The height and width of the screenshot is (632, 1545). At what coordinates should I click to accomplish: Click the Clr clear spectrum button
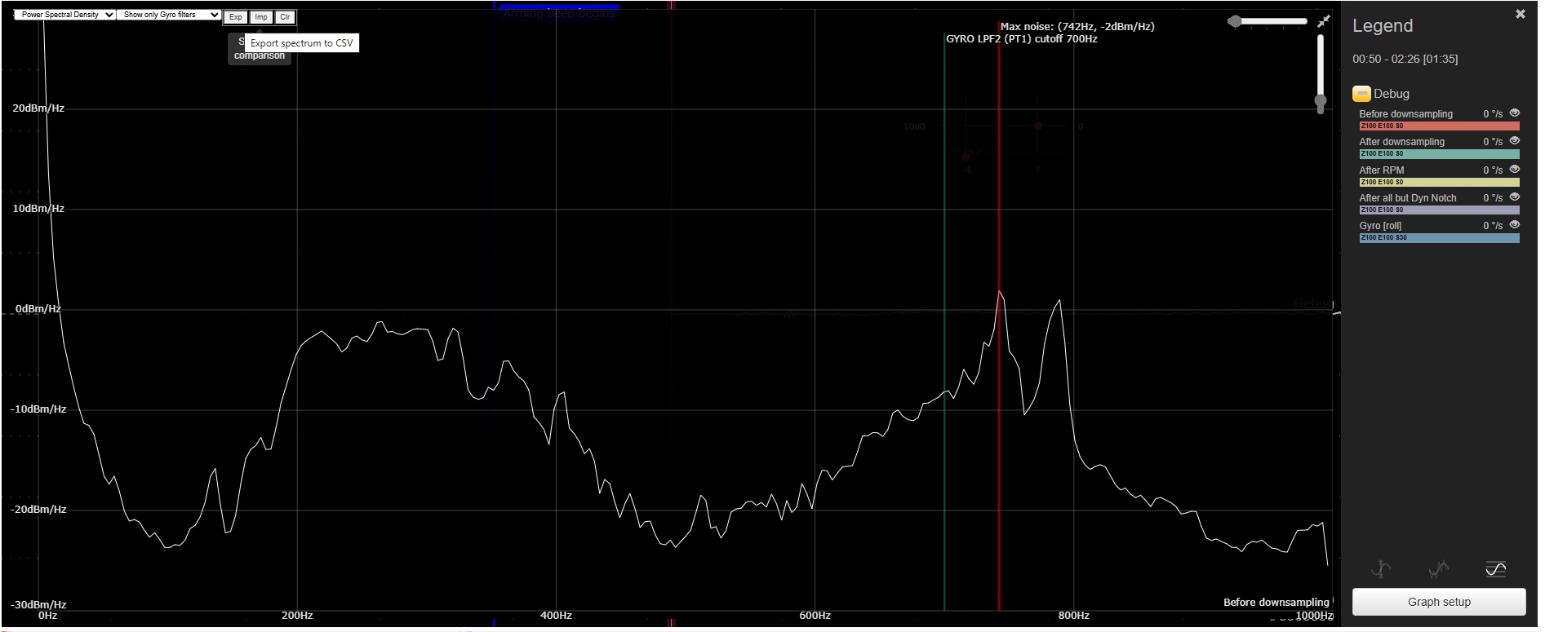285,17
